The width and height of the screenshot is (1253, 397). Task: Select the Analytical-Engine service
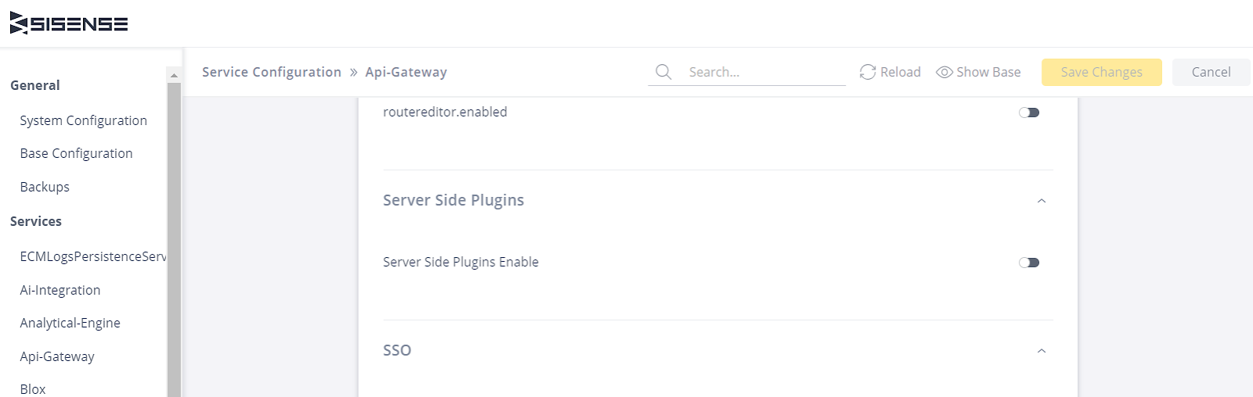coord(70,323)
